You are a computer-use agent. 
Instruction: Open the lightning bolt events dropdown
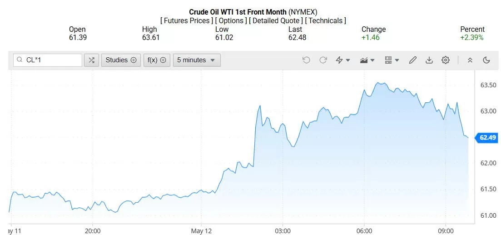pos(342,60)
